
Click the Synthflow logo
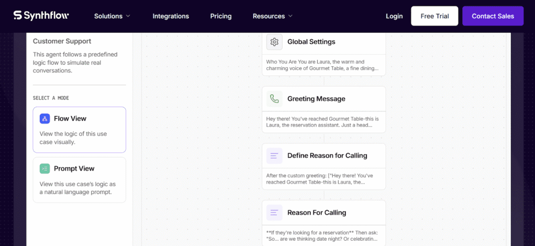pos(41,16)
